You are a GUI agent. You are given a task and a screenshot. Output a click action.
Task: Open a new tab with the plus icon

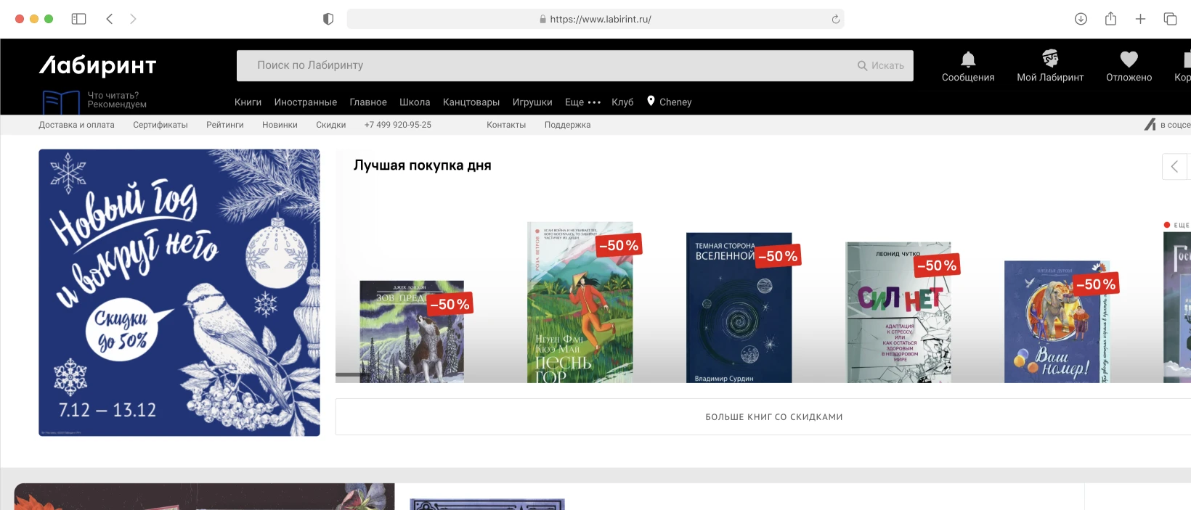1140,19
